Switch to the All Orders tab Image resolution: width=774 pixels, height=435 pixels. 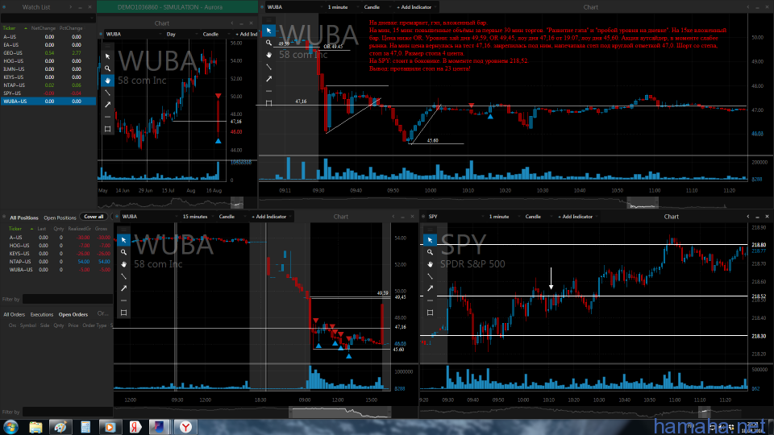[x=15, y=315]
